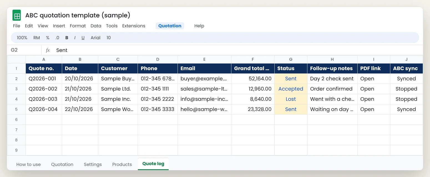Select Synced cell for Q2026-004
Viewport: 430px width, 177px height.
[406, 109]
